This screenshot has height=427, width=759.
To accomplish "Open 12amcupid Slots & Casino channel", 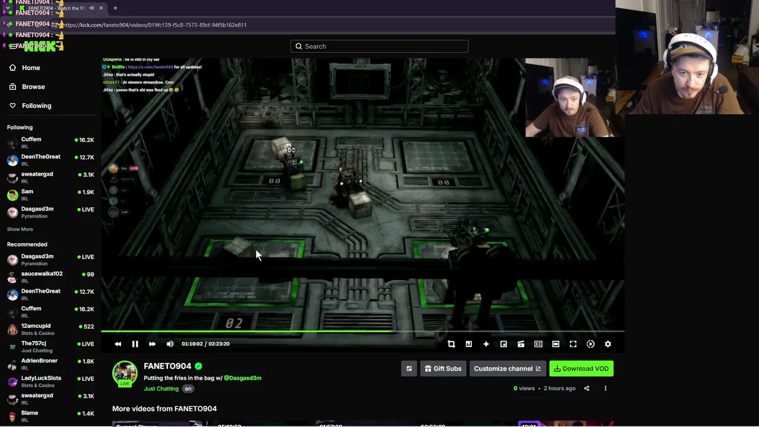I will 50,329.
